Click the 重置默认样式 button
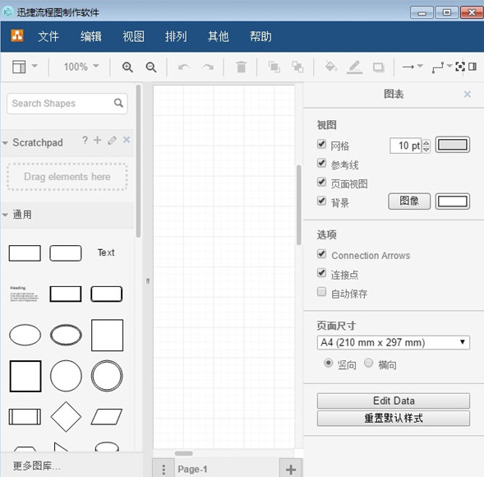 pyautogui.click(x=394, y=419)
